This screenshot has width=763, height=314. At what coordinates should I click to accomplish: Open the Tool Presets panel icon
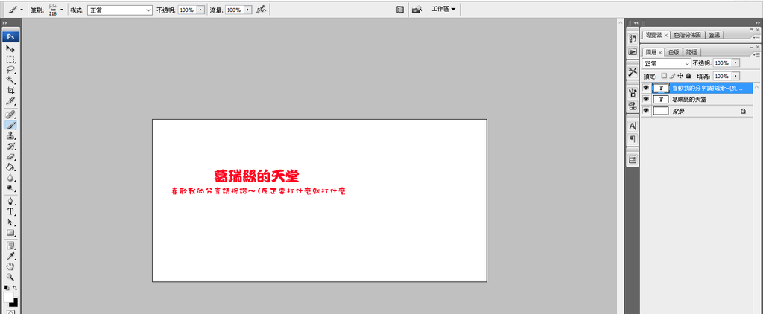click(633, 72)
